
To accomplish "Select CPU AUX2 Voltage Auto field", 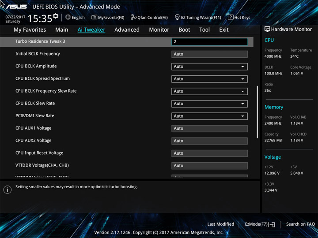I will tap(209, 141).
